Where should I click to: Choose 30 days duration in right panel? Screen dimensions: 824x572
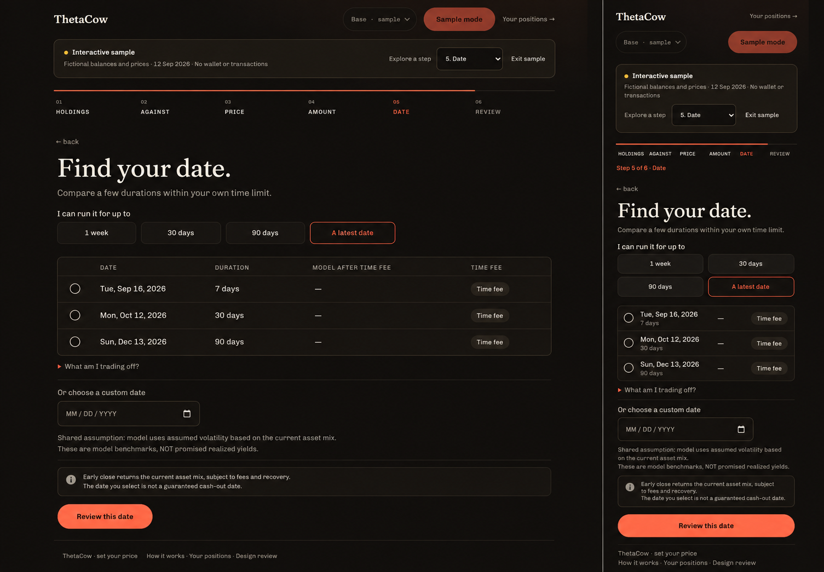751,264
